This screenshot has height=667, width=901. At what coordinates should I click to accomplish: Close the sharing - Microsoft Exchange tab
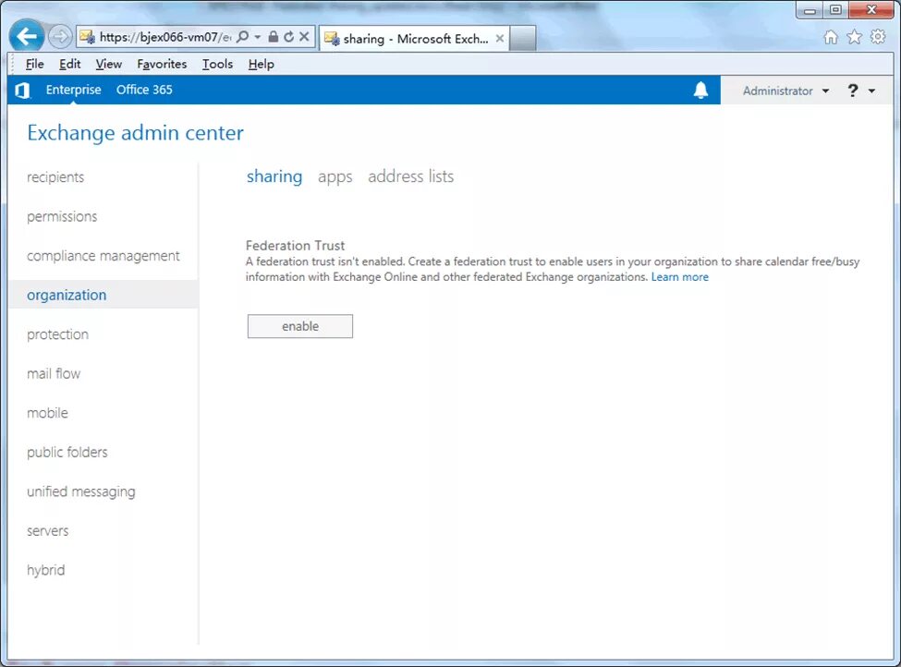[500, 39]
